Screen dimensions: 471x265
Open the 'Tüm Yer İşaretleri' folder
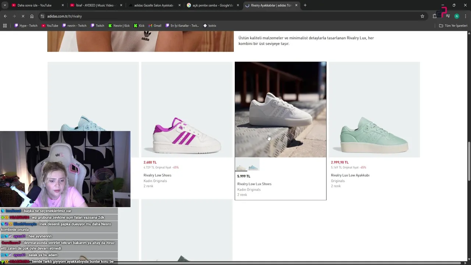tap(453, 26)
